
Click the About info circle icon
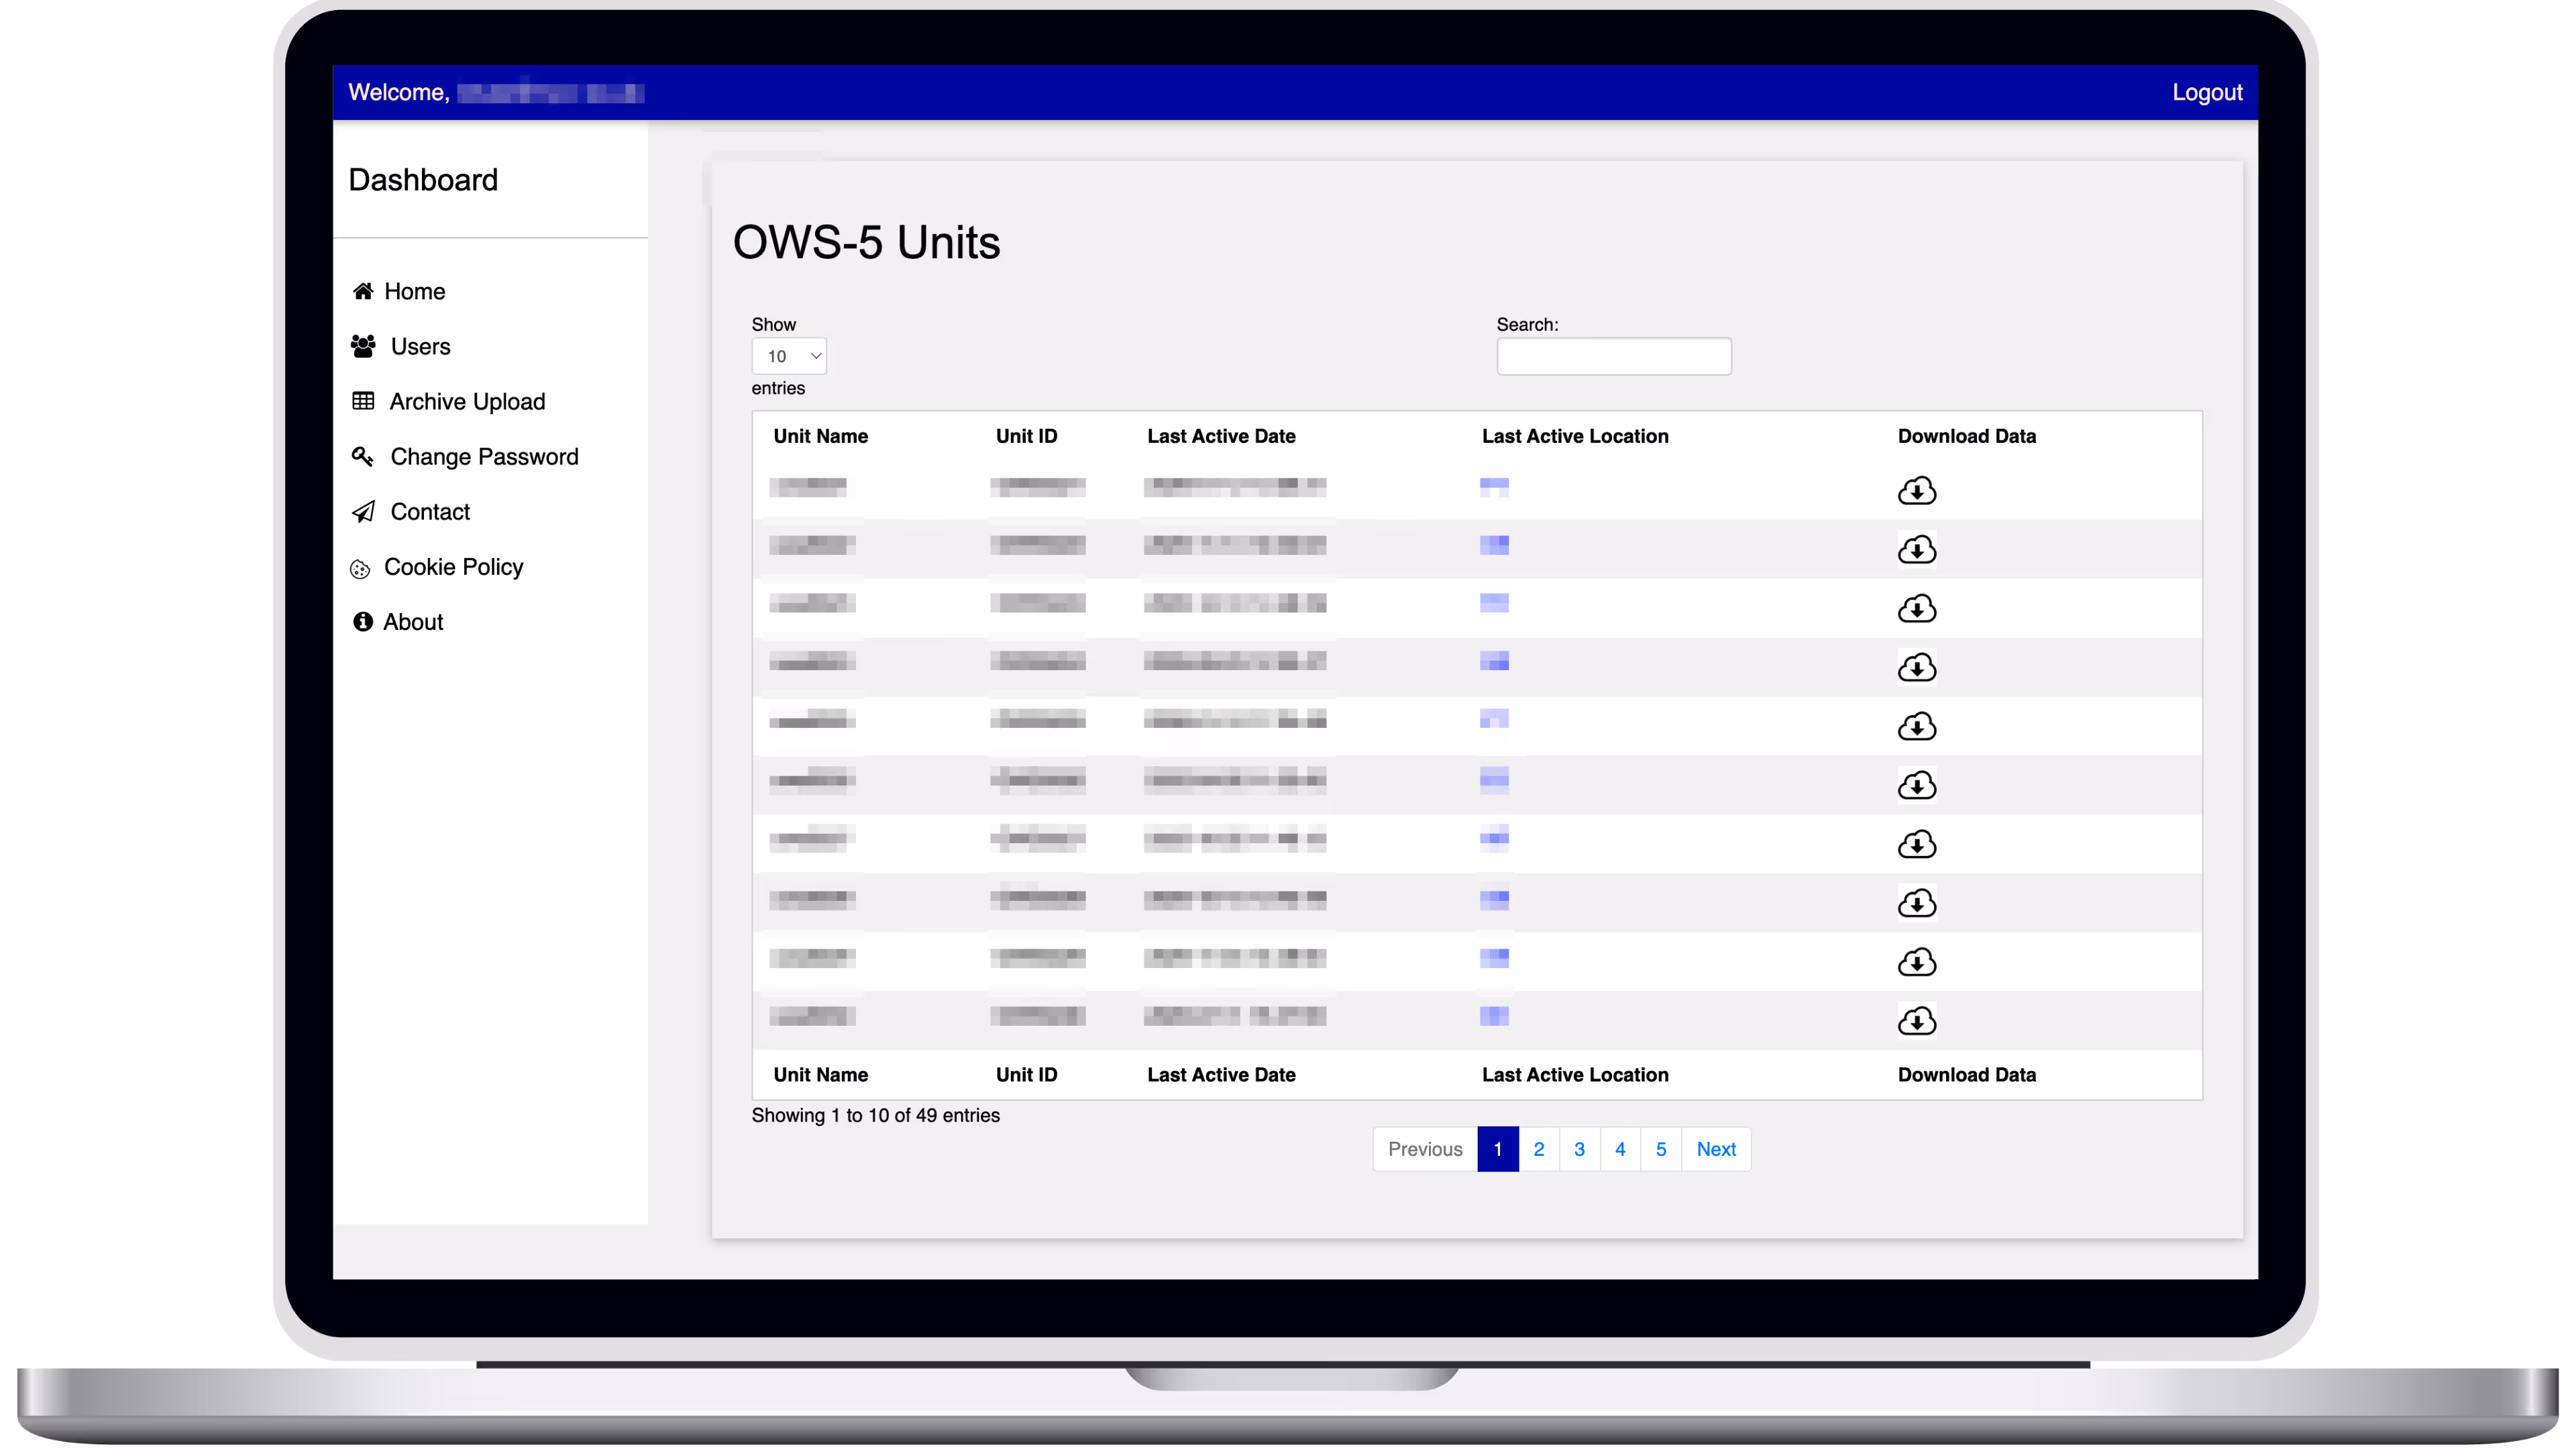click(362, 622)
